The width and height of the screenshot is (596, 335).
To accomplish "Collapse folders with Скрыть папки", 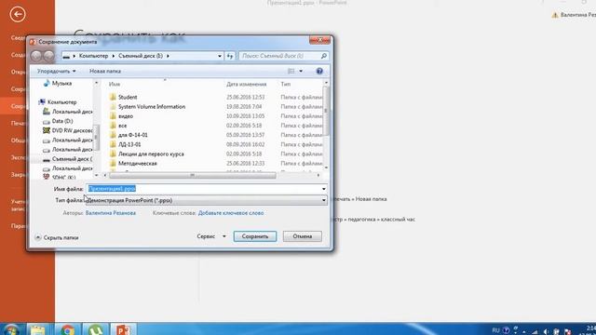I will click(x=57, y=237).
